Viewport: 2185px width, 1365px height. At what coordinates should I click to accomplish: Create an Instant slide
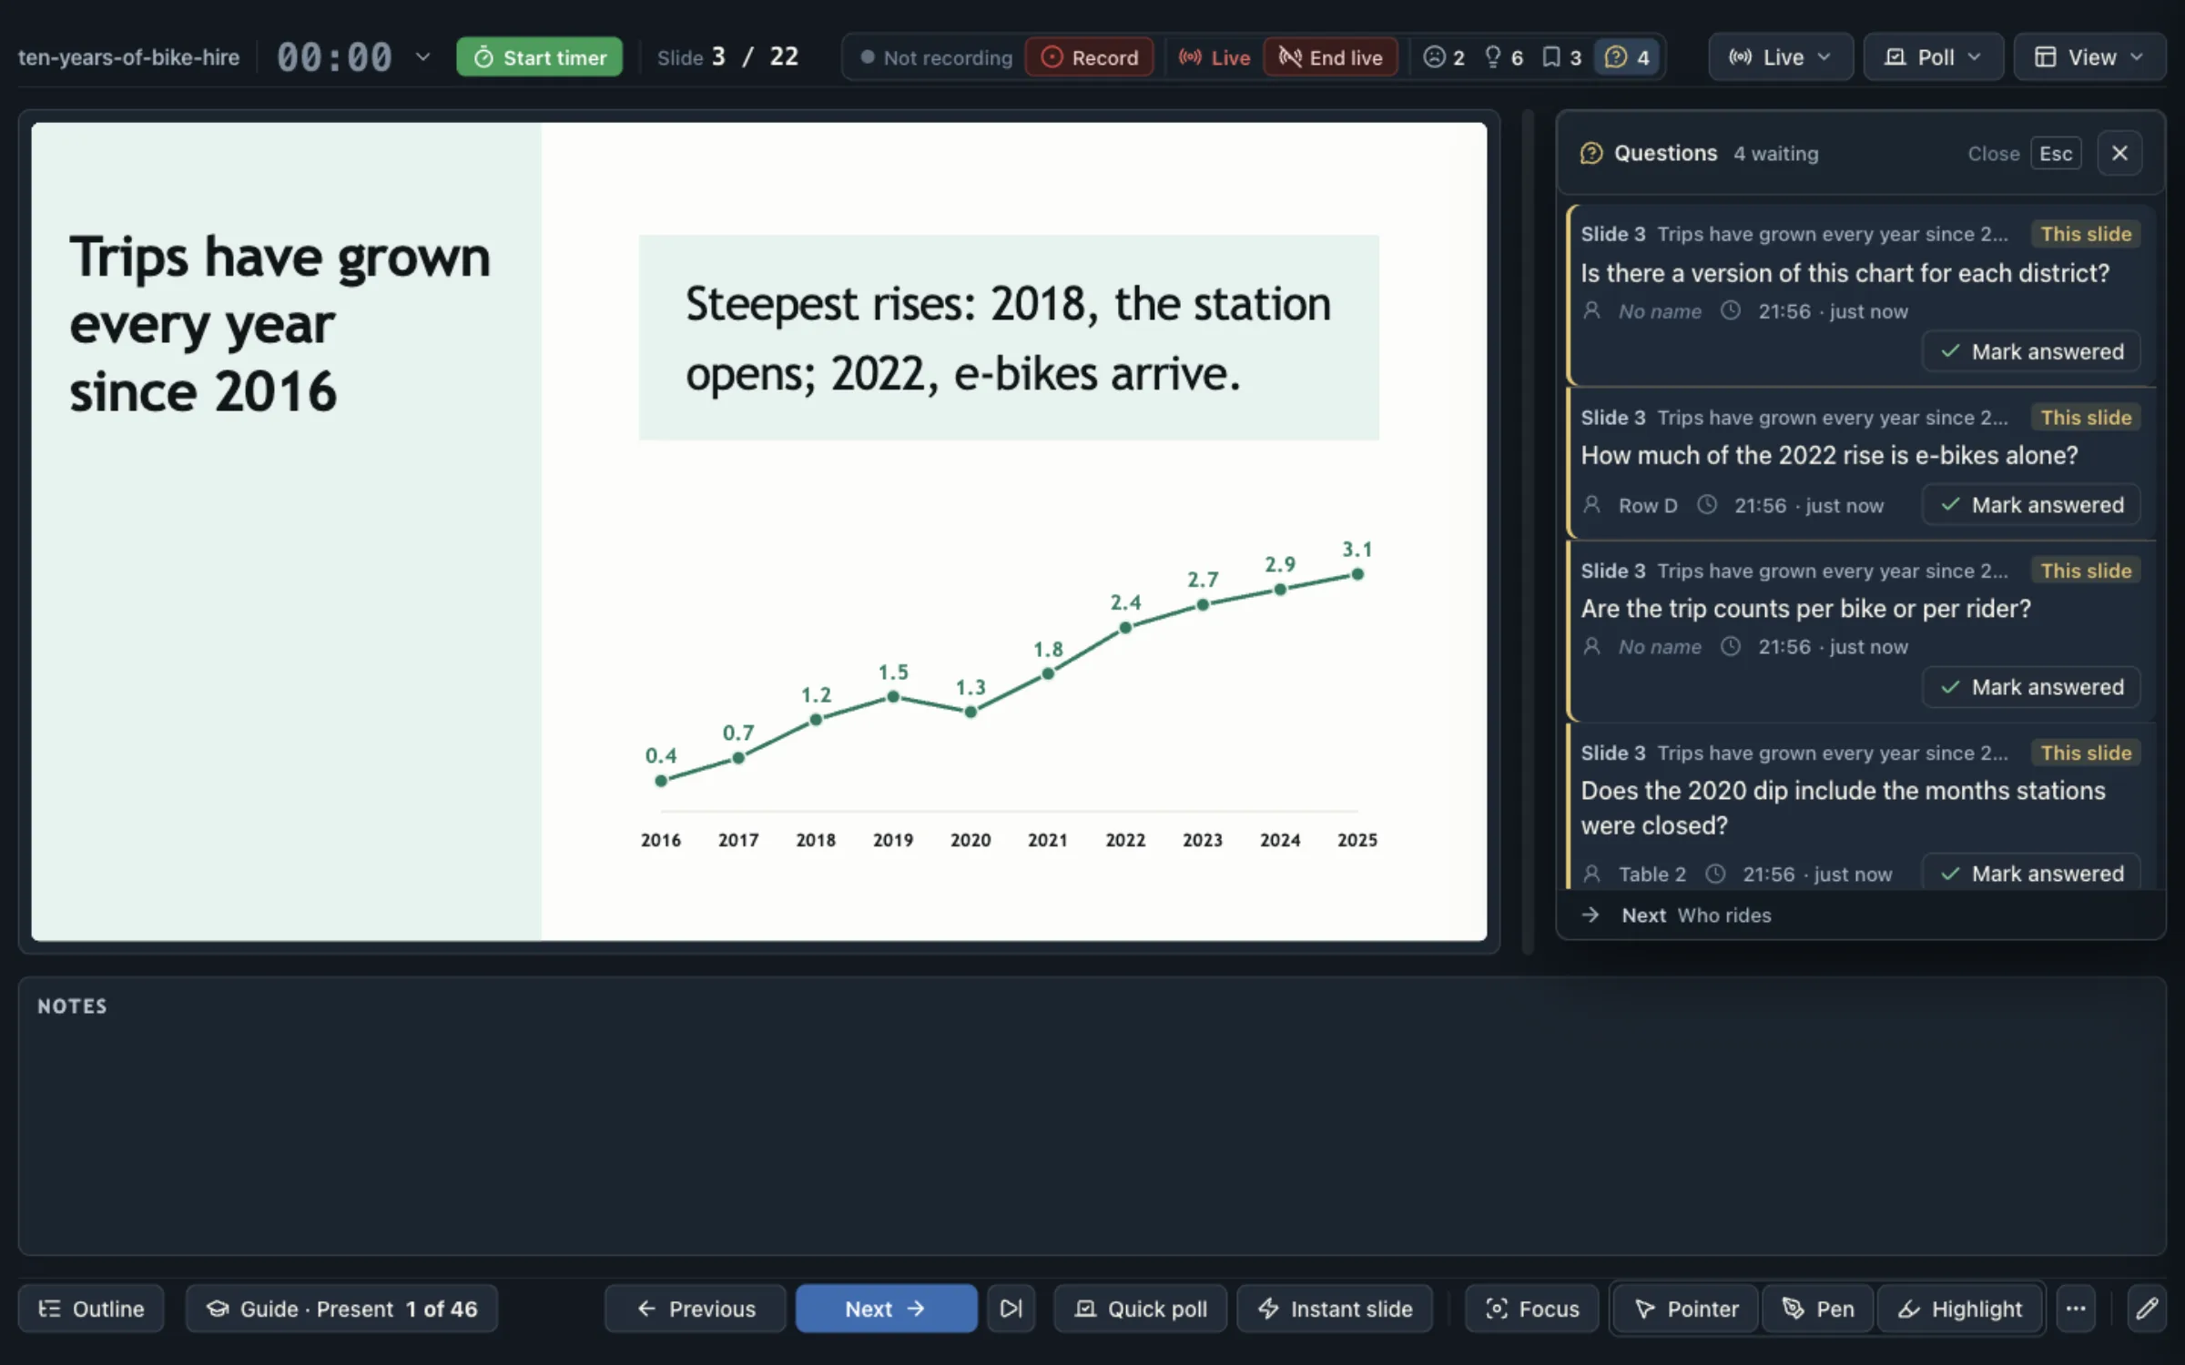click(1335, 1309)
